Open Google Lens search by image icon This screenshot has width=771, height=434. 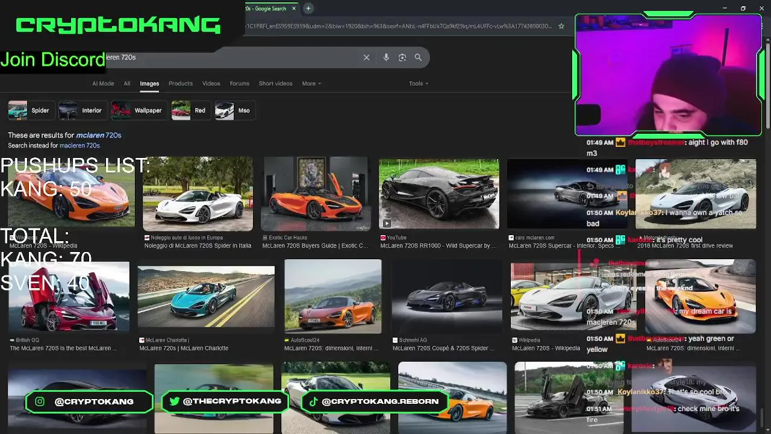pos(402,57)
